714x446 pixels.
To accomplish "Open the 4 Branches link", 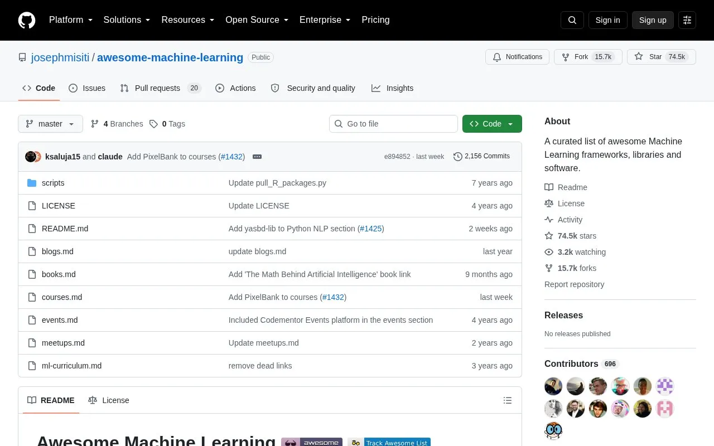I will click(x=117, y=124).
